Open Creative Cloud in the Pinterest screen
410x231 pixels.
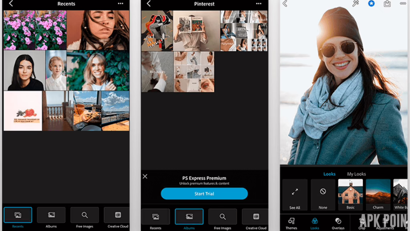[x=255, y=219]
